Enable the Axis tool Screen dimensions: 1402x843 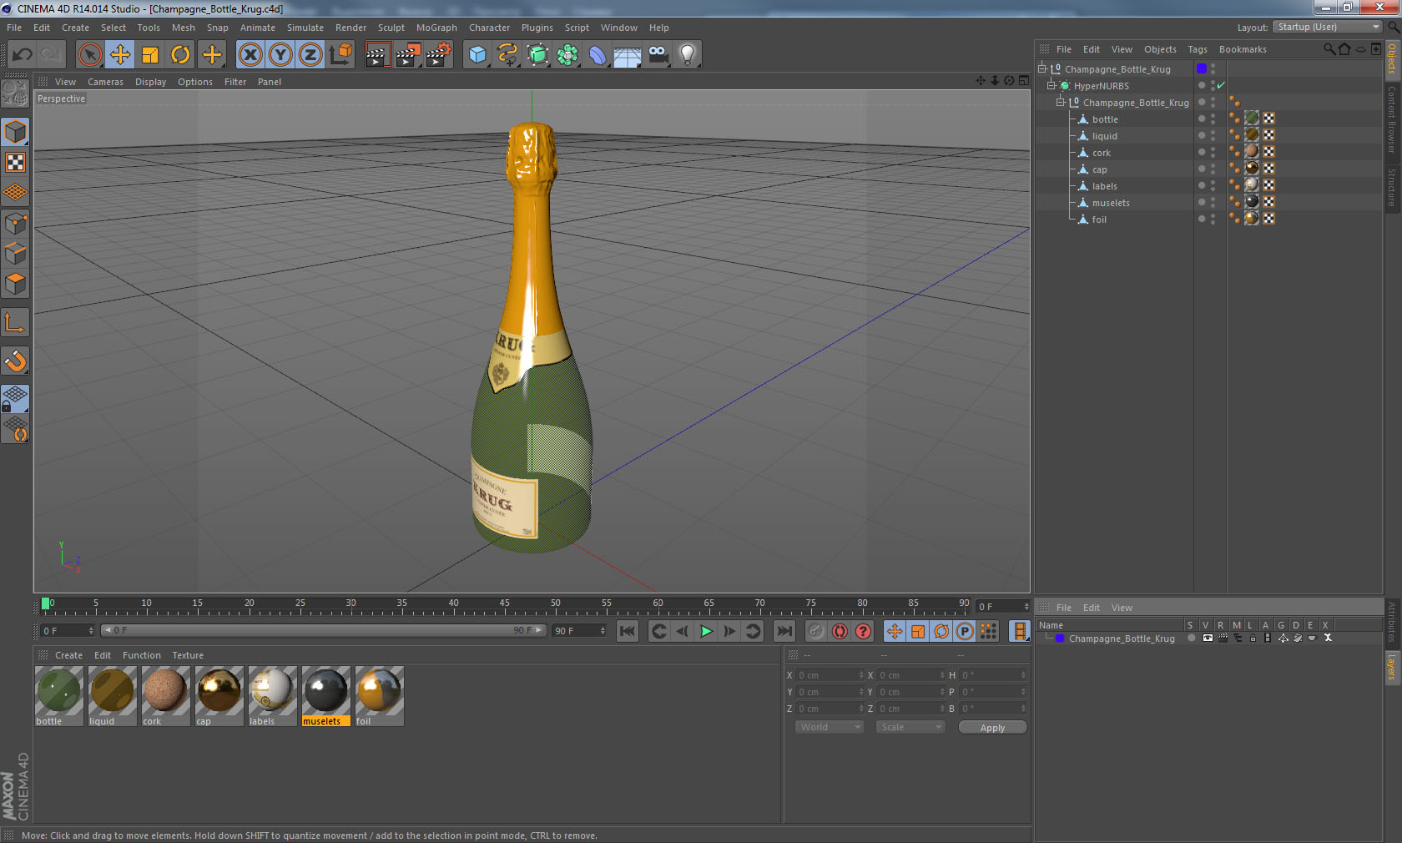pyautogui.click(x=15, y=323)
